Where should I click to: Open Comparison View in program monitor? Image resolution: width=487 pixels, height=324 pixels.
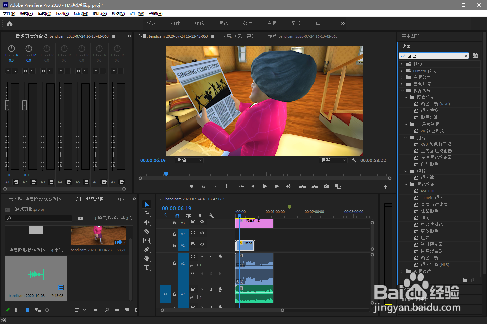[338, 186]
